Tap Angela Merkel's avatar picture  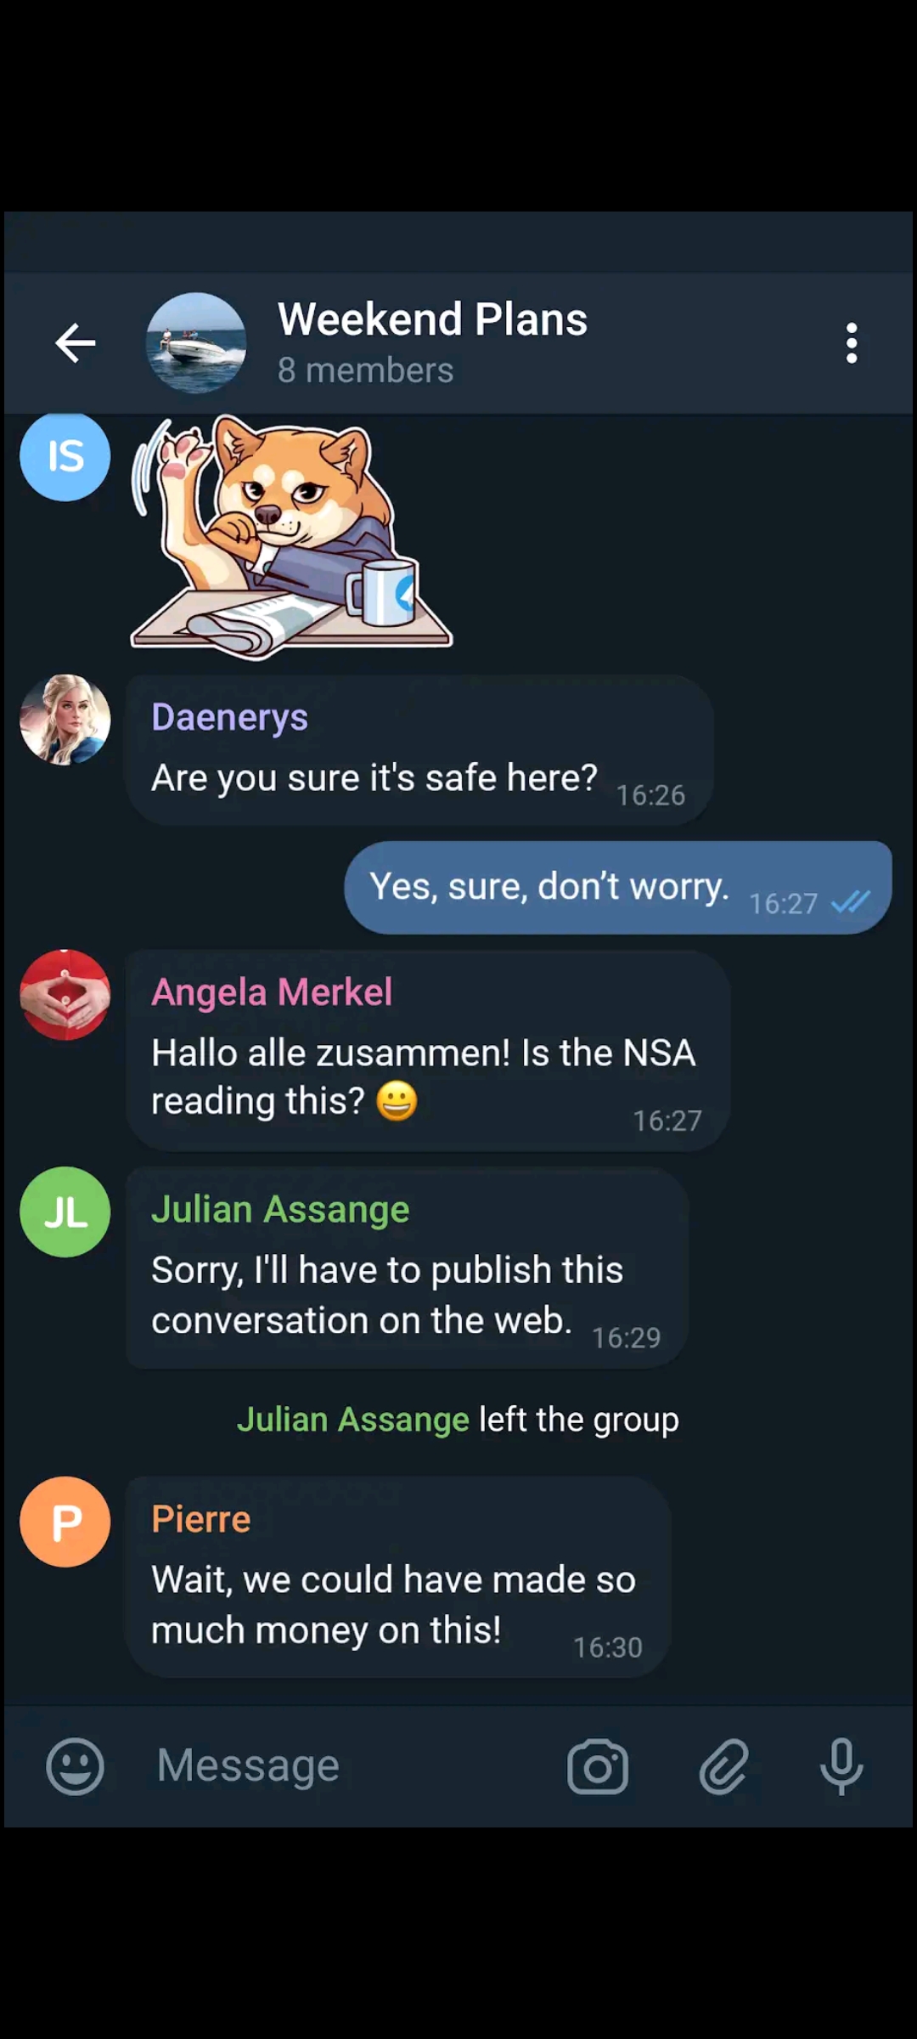pyautogui.click(x=65, y=995)
